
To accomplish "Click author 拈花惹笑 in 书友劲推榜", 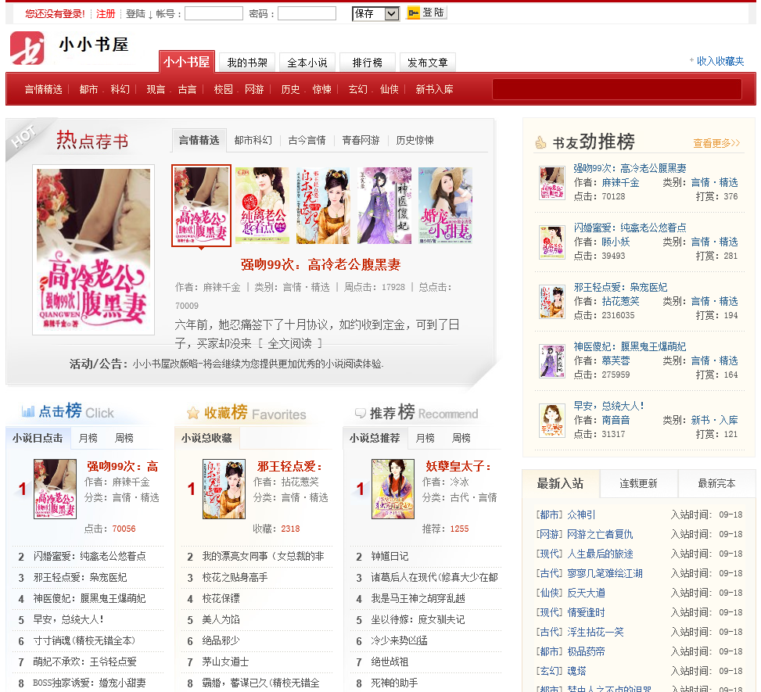I will click(620, 301).
